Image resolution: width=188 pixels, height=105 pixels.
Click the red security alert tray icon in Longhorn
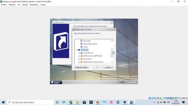point(121,82)
